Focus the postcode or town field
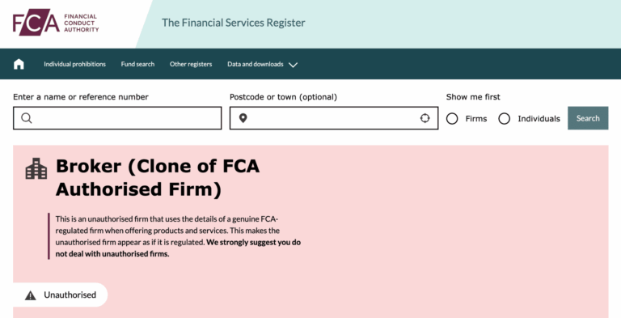Screen dimensions: 621x318 [x=334, y=118]
